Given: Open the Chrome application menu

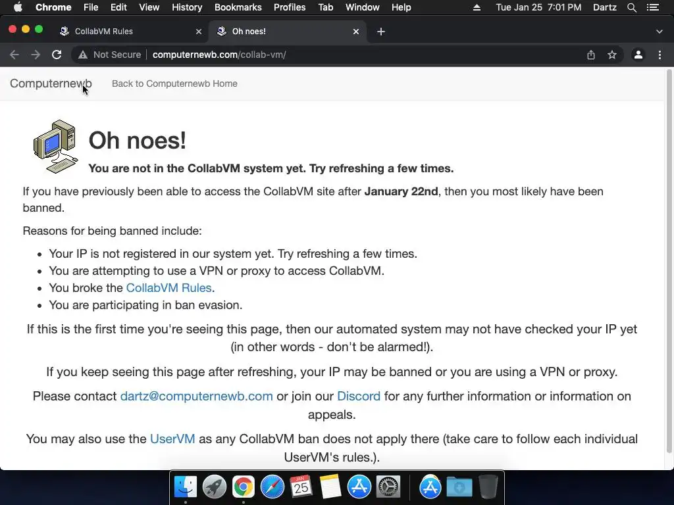Looking at the screenshot, I should [x=53, y=7].
